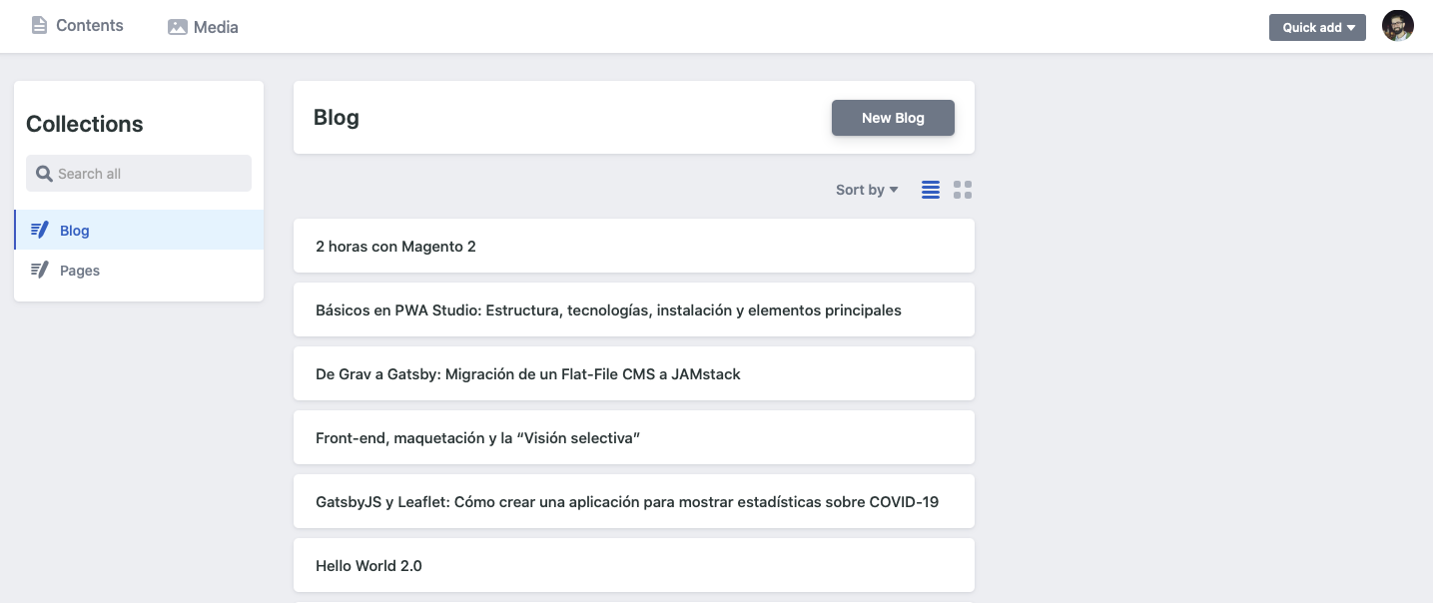Focus the Search all field
Screen dimensions: 1433x603
[139, 174]
